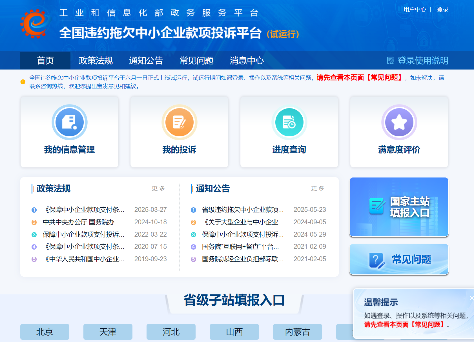Click the 登录使用说明 document icon
Screen dimensions: 474x342
391,61
